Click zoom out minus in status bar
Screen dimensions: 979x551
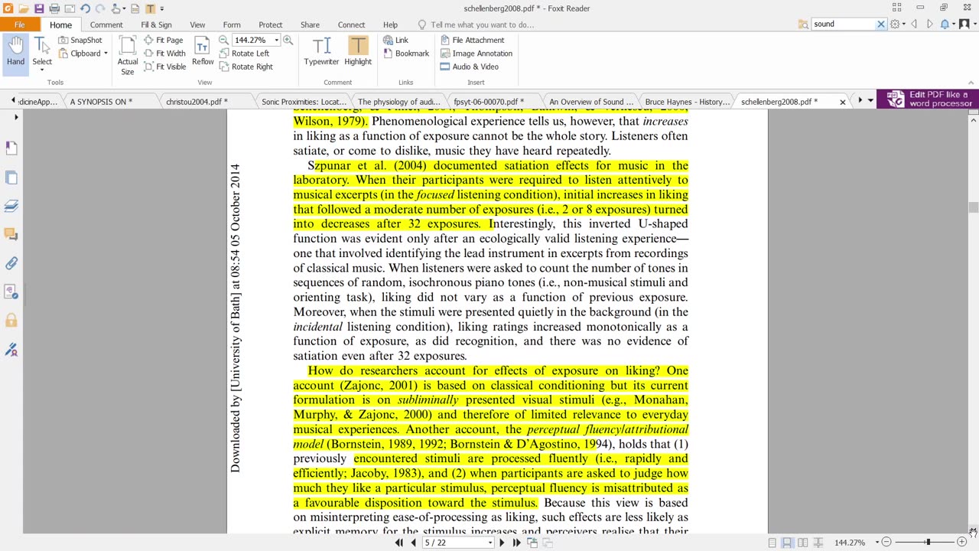(886, 543)
